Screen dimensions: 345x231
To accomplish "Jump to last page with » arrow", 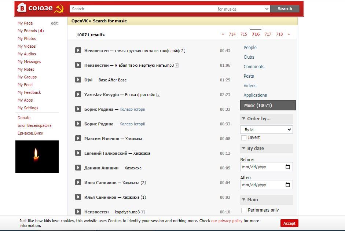I will click(x=289, y=34).
